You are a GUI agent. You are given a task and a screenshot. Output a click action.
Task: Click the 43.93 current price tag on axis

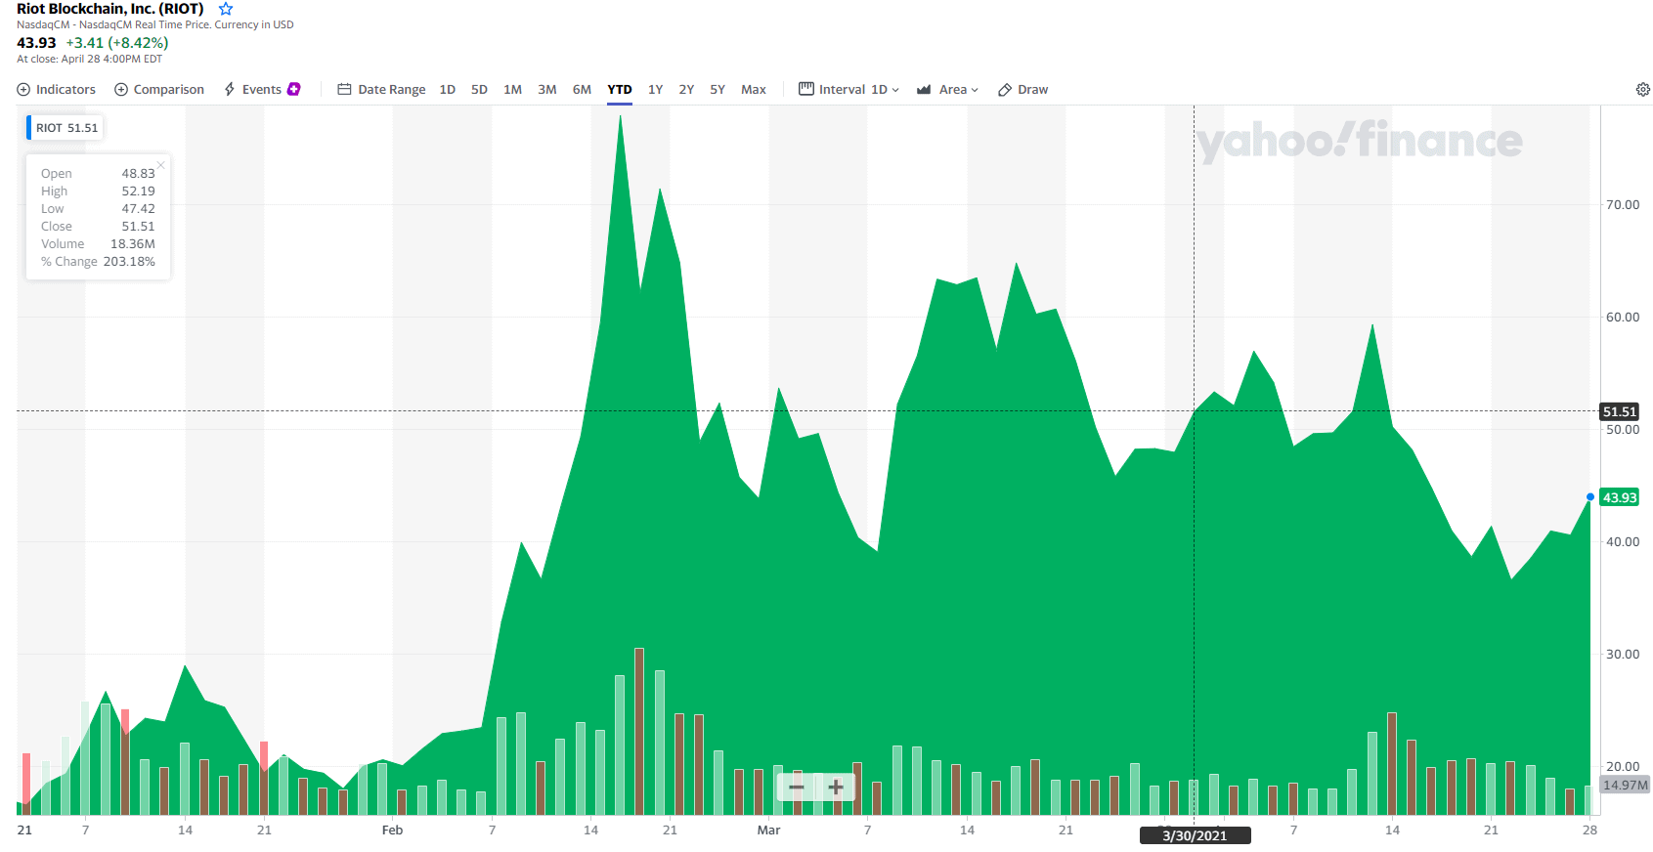coord(1619,497)
